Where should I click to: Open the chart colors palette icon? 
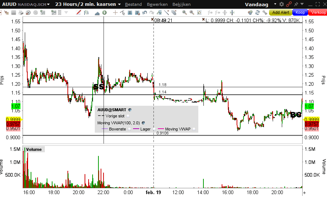pyautogui.click(x=250, y=13)
